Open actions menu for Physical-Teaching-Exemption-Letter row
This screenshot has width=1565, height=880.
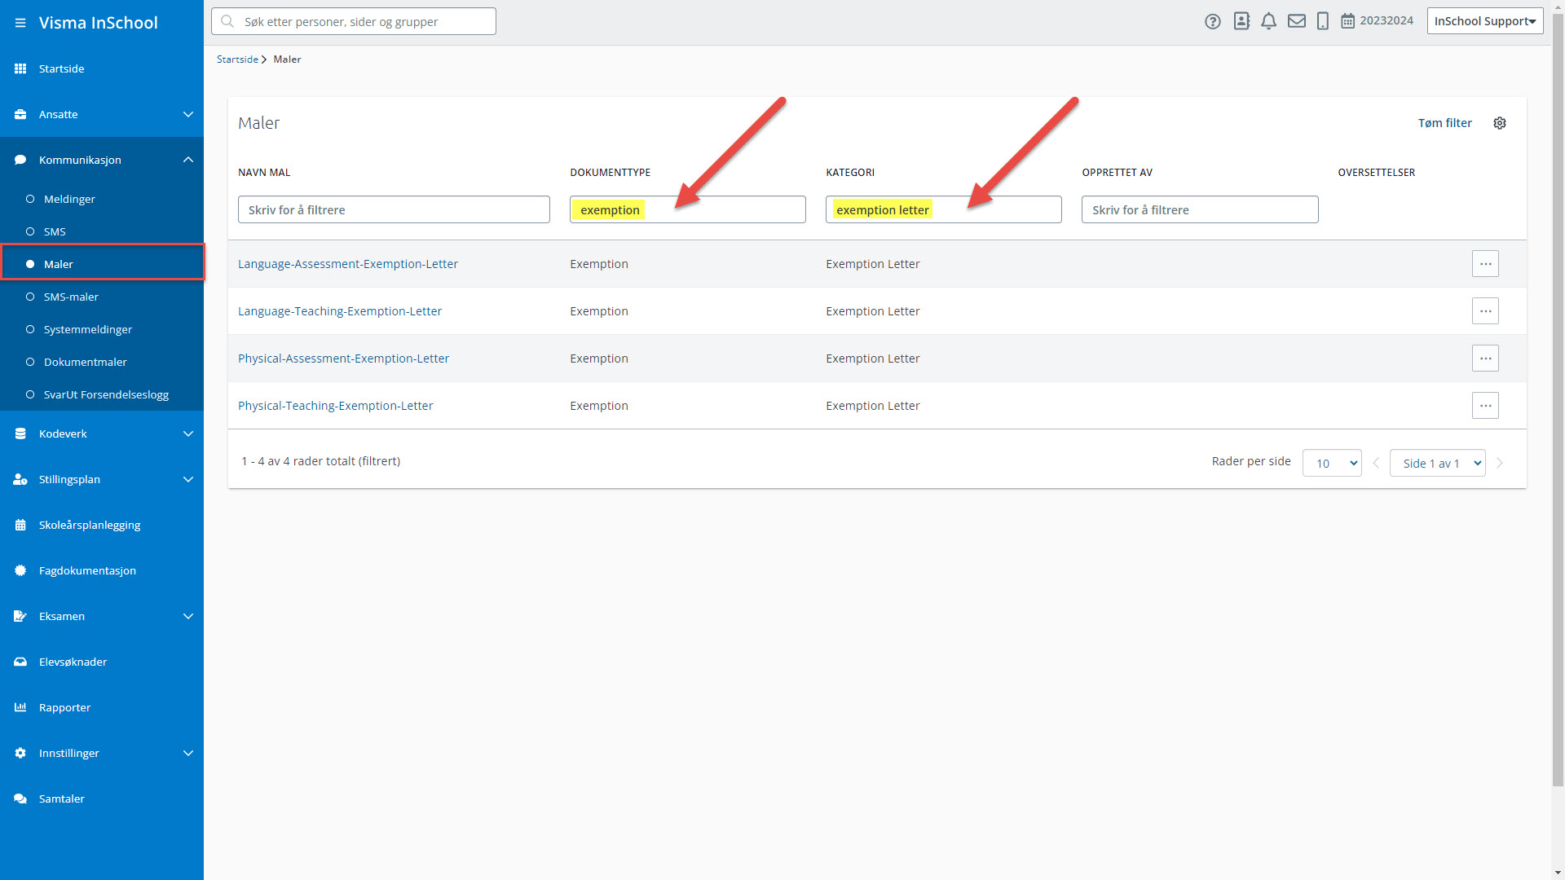1485,406
